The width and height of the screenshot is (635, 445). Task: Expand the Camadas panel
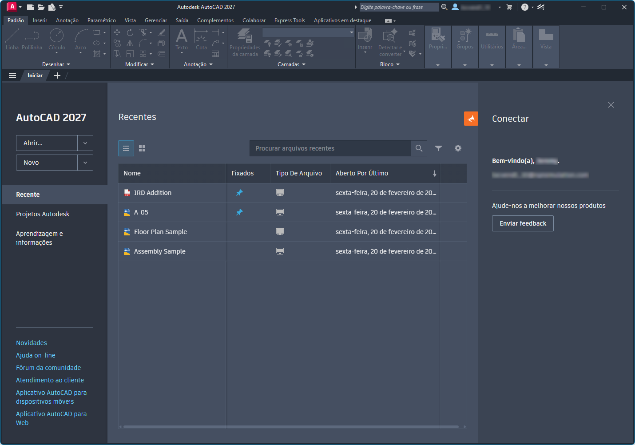click(x=291, y=64)
